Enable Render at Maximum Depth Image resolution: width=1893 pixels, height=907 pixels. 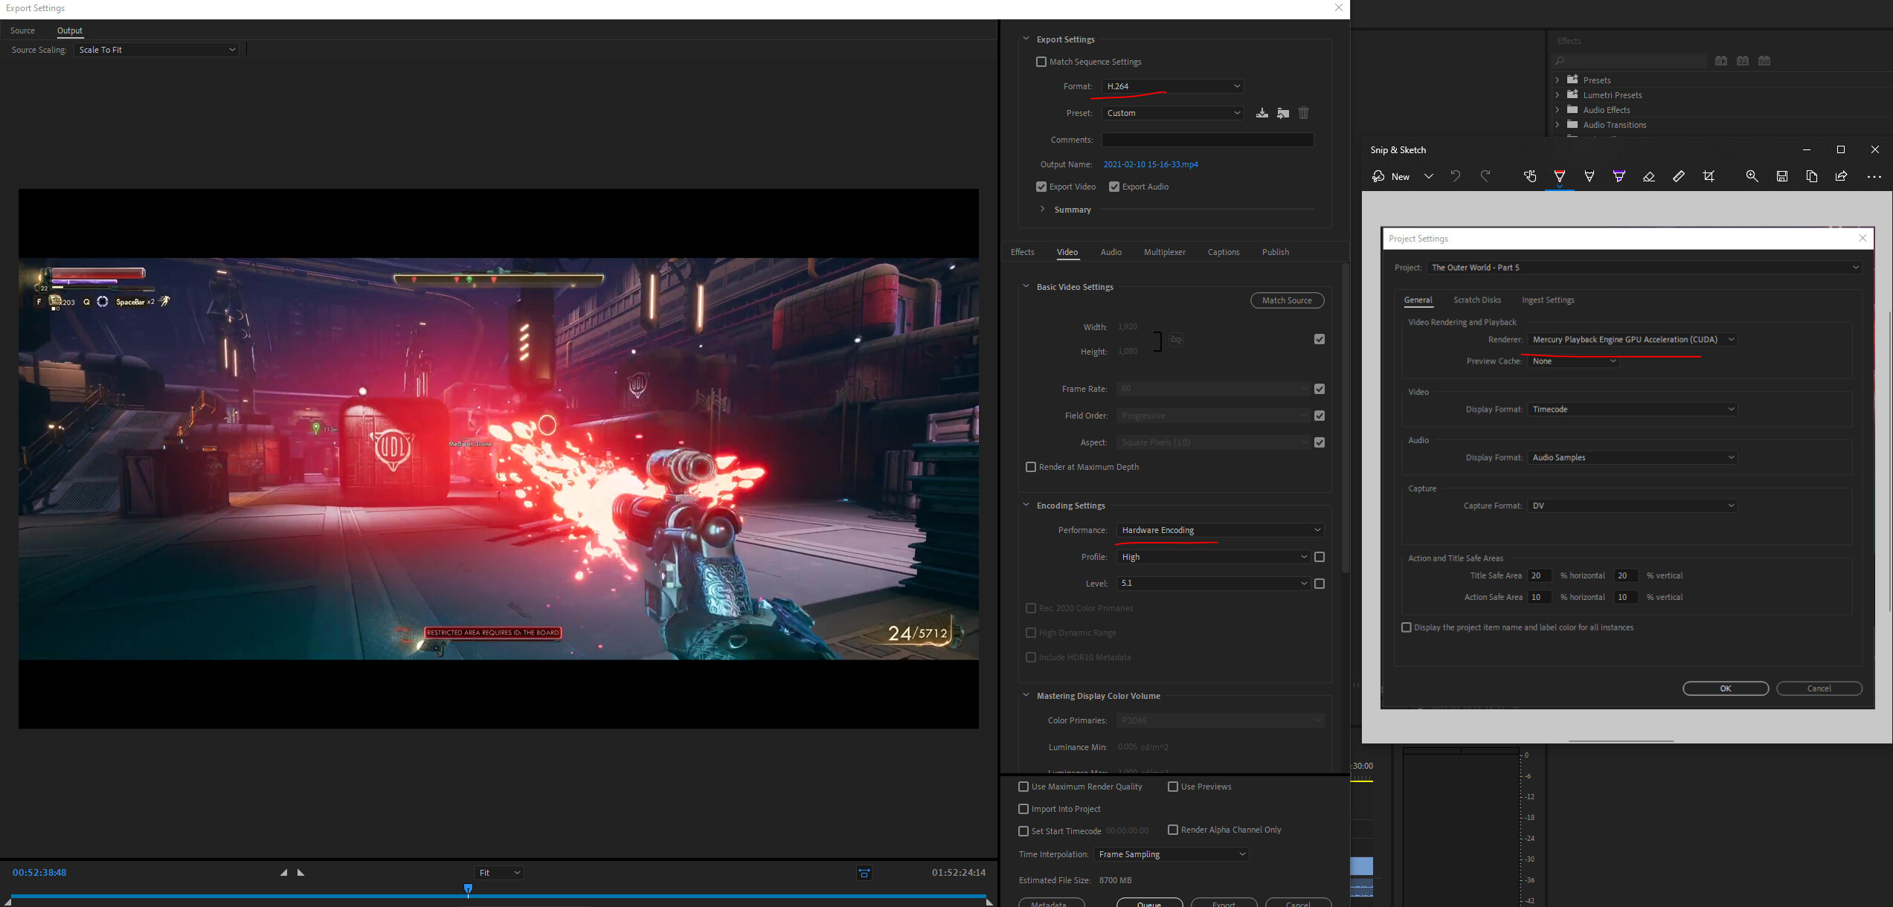click(1031, 467)
